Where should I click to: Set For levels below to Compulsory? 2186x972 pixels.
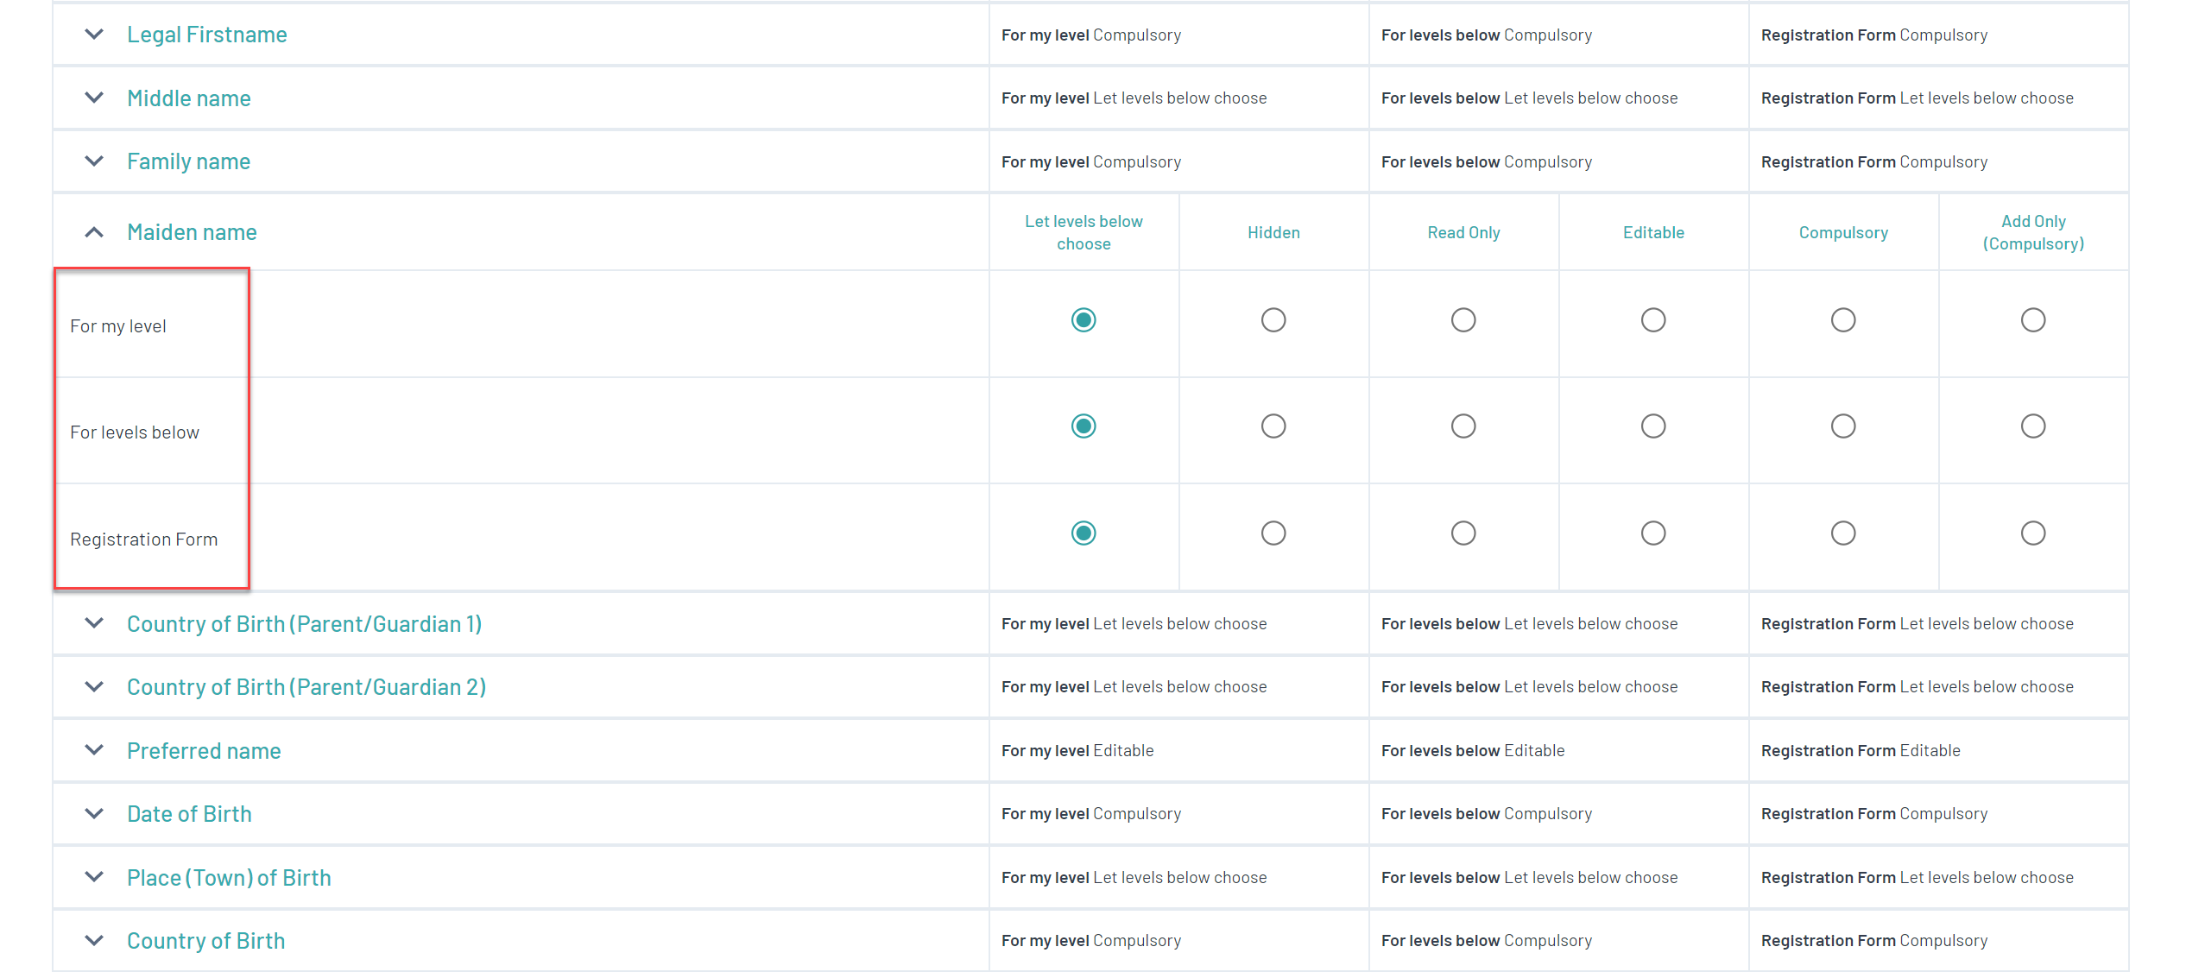click(x=1843, y=426)
